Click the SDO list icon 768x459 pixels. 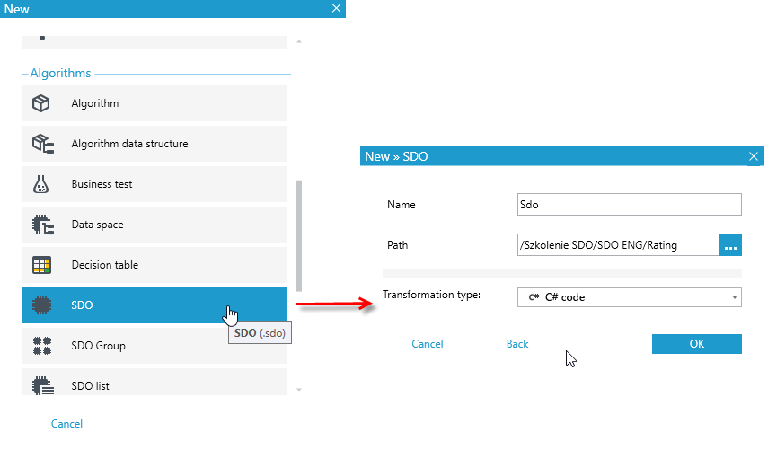coord(42,385)
